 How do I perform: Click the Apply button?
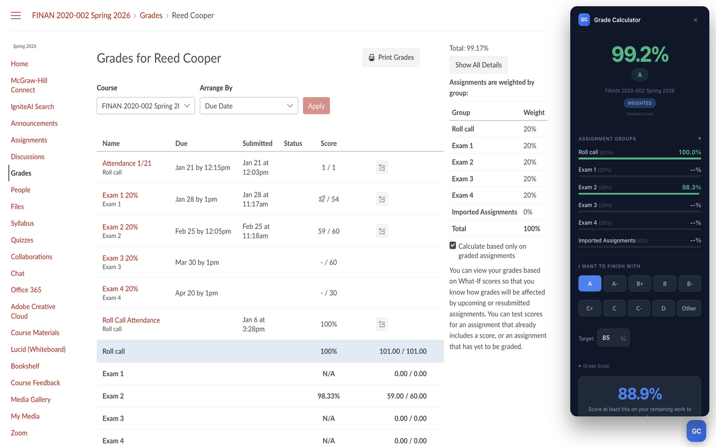click(x=316, y=106)
